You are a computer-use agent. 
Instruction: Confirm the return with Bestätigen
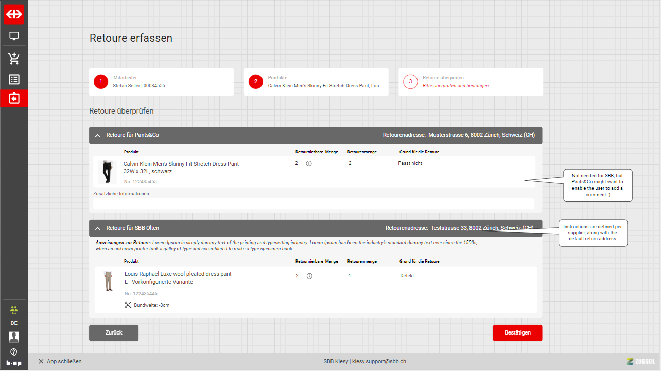[517, 333]
